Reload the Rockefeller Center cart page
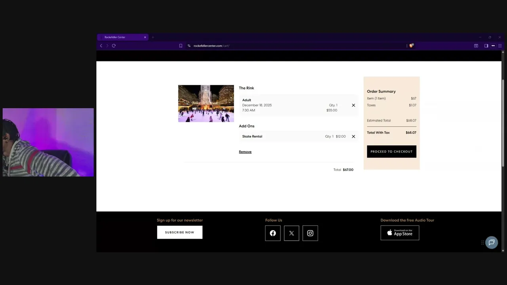The height and width of the screenshot is (285, 507). 114,46
